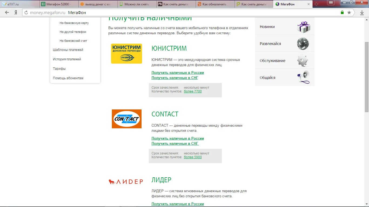The height and width of the screenshot is (207, 369).
Task: Open the Новинки section label
Action: coord(267,27)
